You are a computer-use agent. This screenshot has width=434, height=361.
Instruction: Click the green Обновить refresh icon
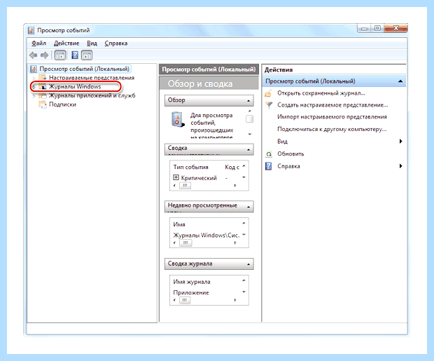(269, 154)
